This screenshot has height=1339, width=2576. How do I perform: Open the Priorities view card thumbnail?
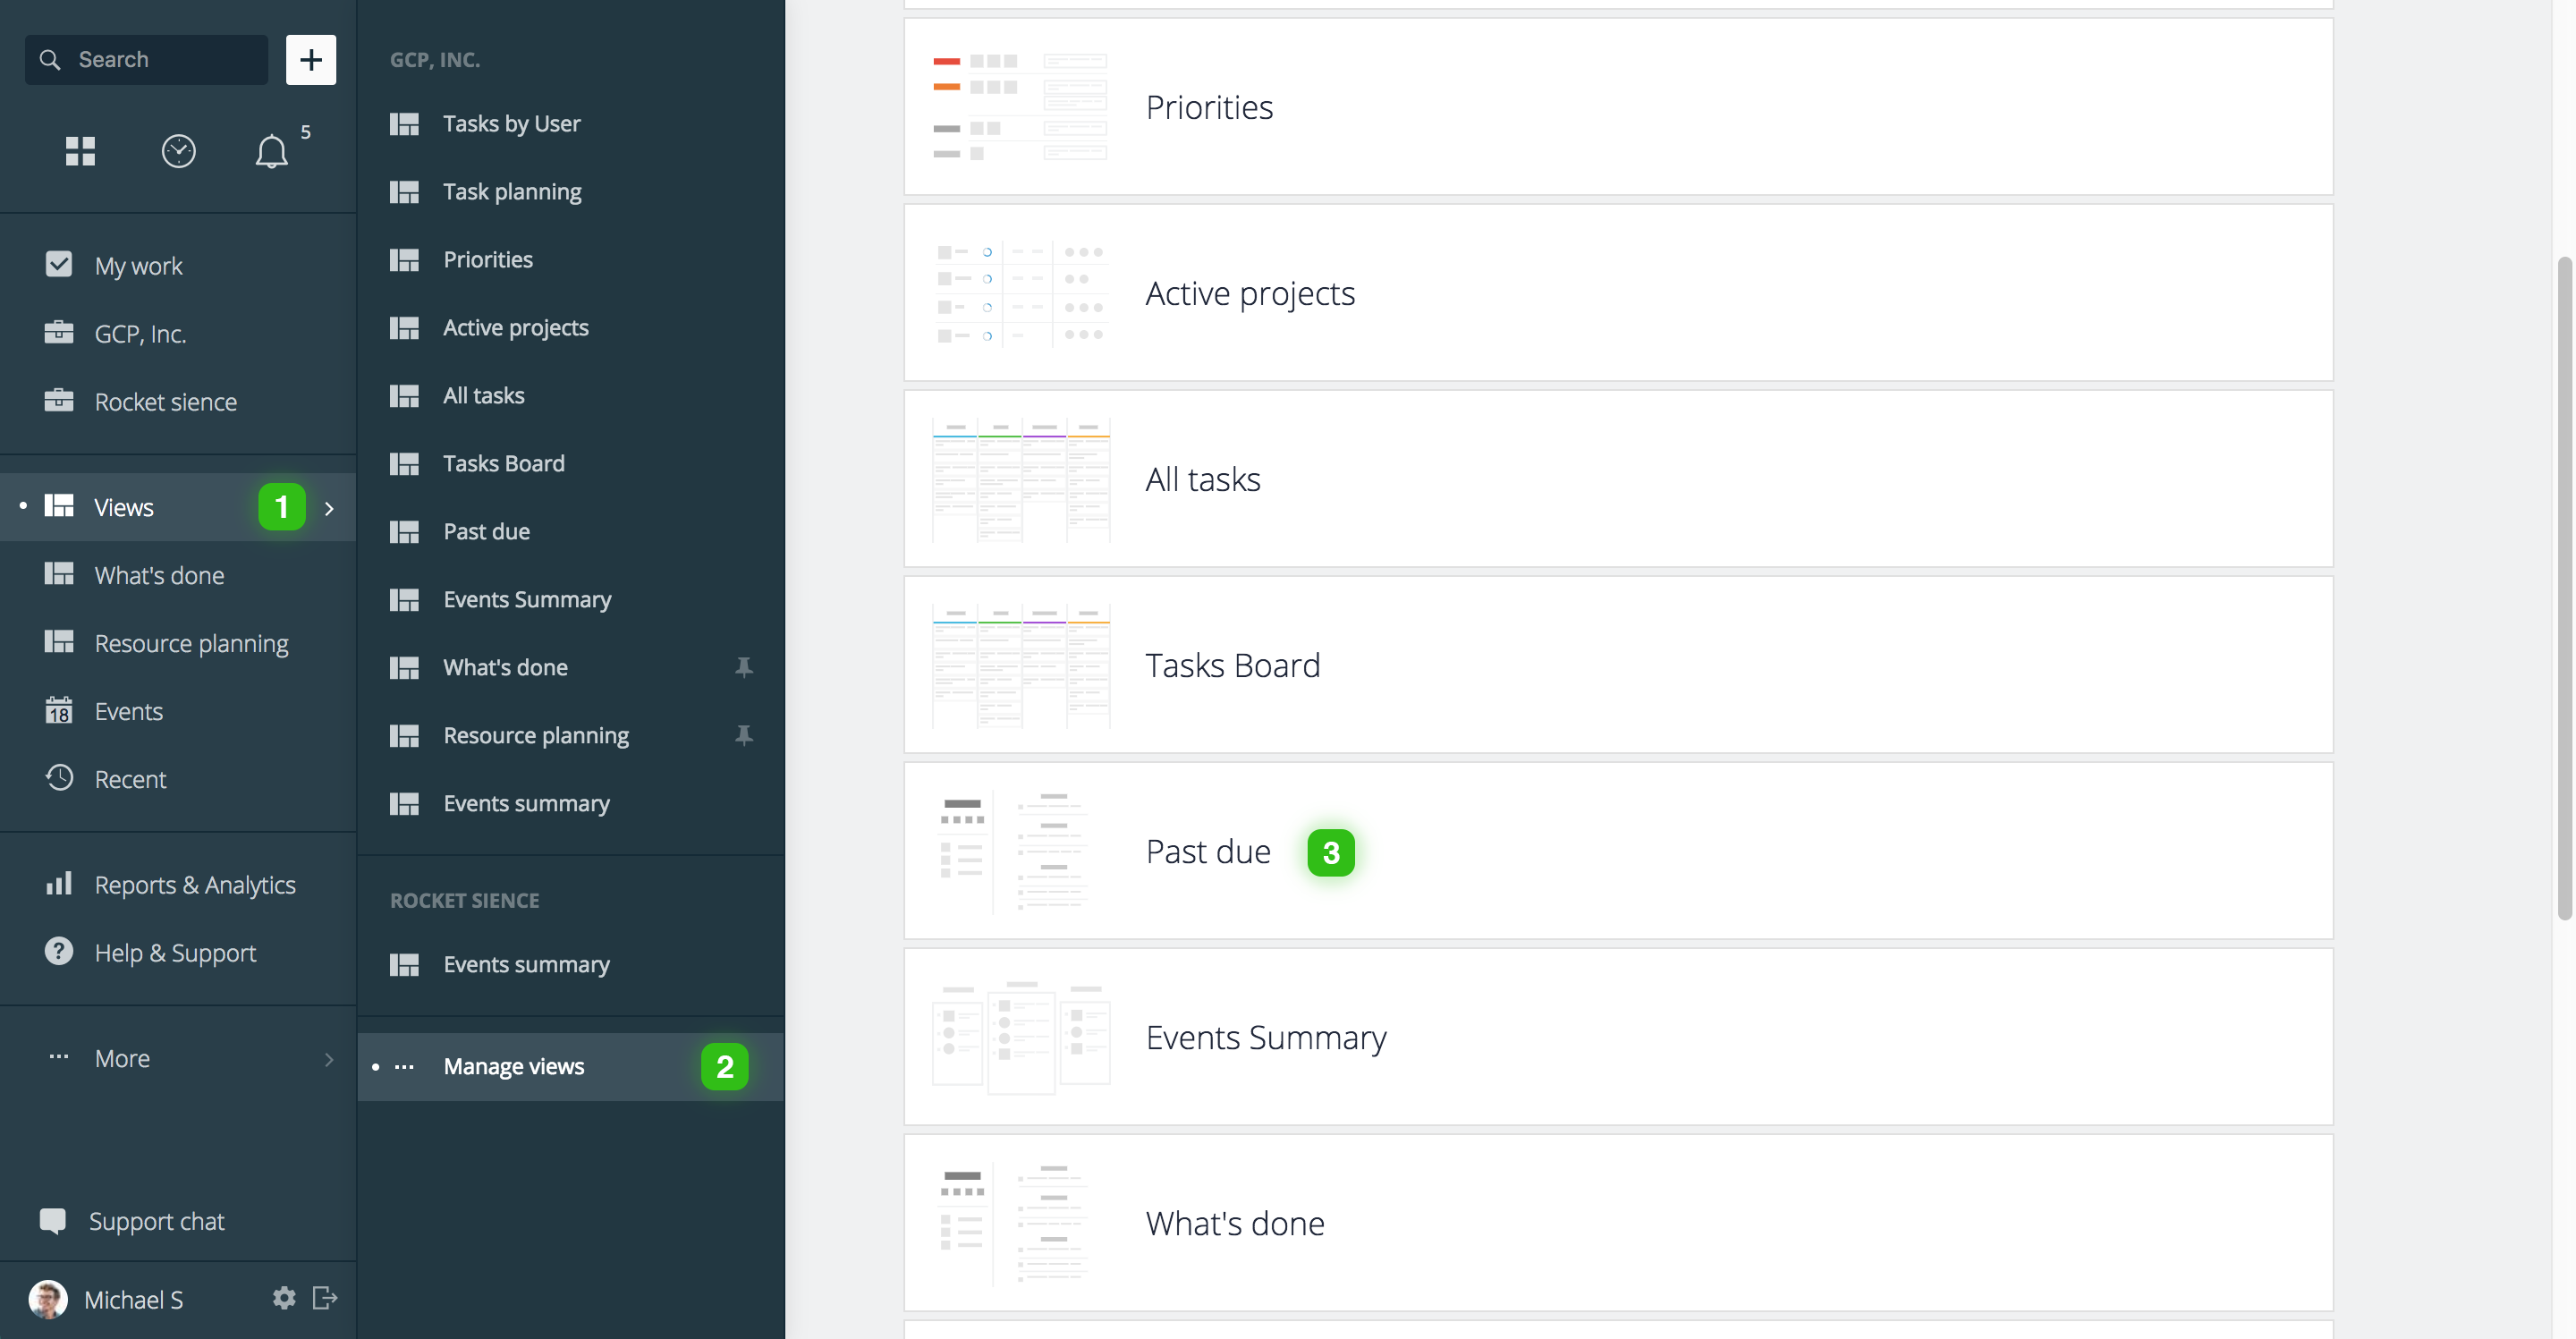1020,107
